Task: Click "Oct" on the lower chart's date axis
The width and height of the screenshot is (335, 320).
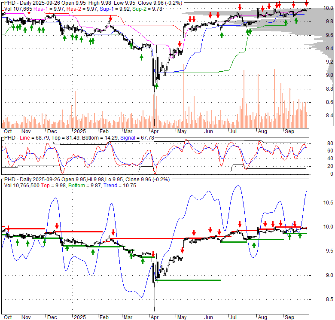Action: pos(8,317)
